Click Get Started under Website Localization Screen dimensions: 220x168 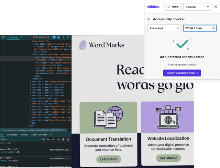click(x=168, y=158)
